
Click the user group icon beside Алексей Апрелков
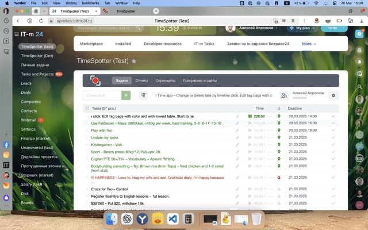pyautogui.click(x=284, y=95)
